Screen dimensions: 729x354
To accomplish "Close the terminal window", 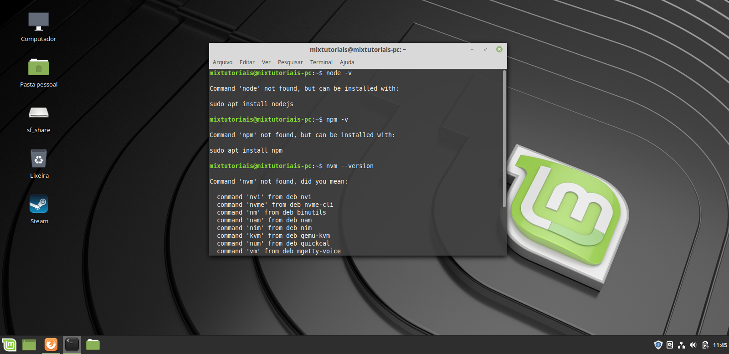I will (499, 49).
